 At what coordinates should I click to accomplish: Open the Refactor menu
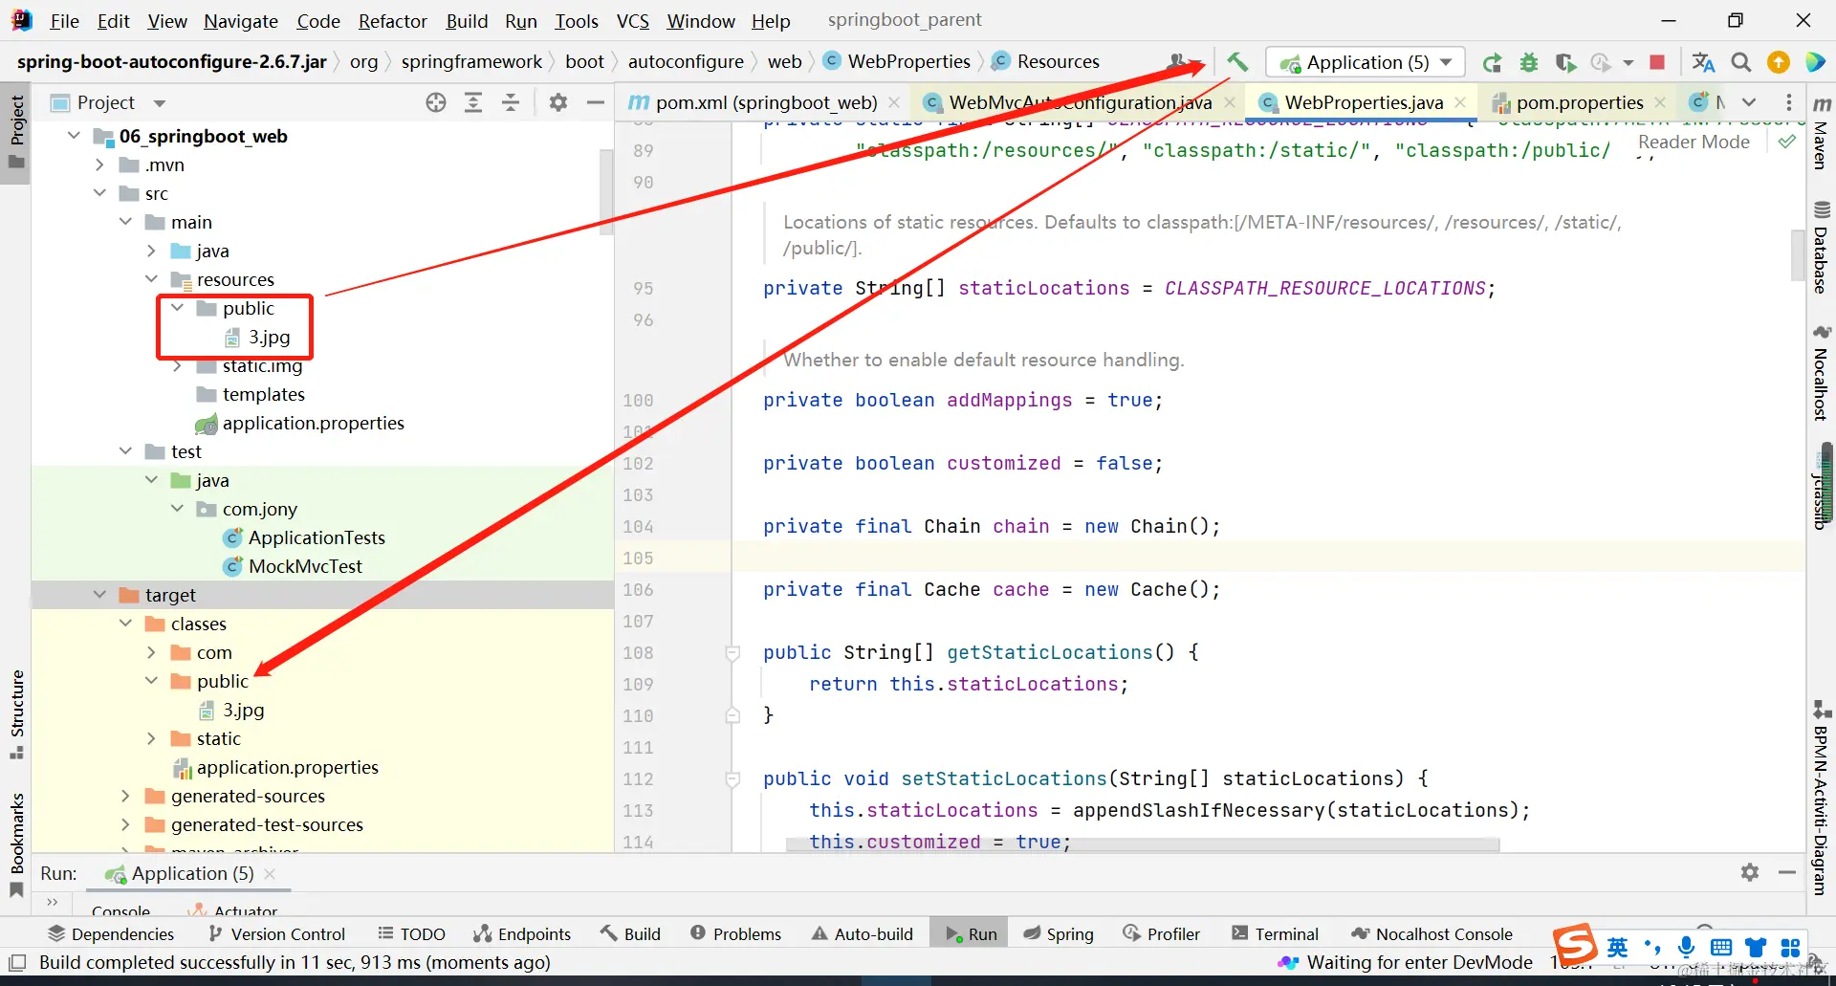[x=392, y=20]
